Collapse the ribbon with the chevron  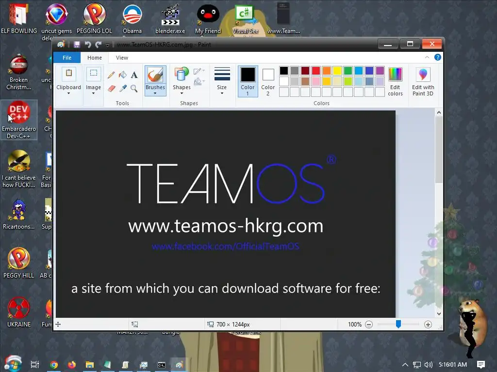click(x=427, y=57)
